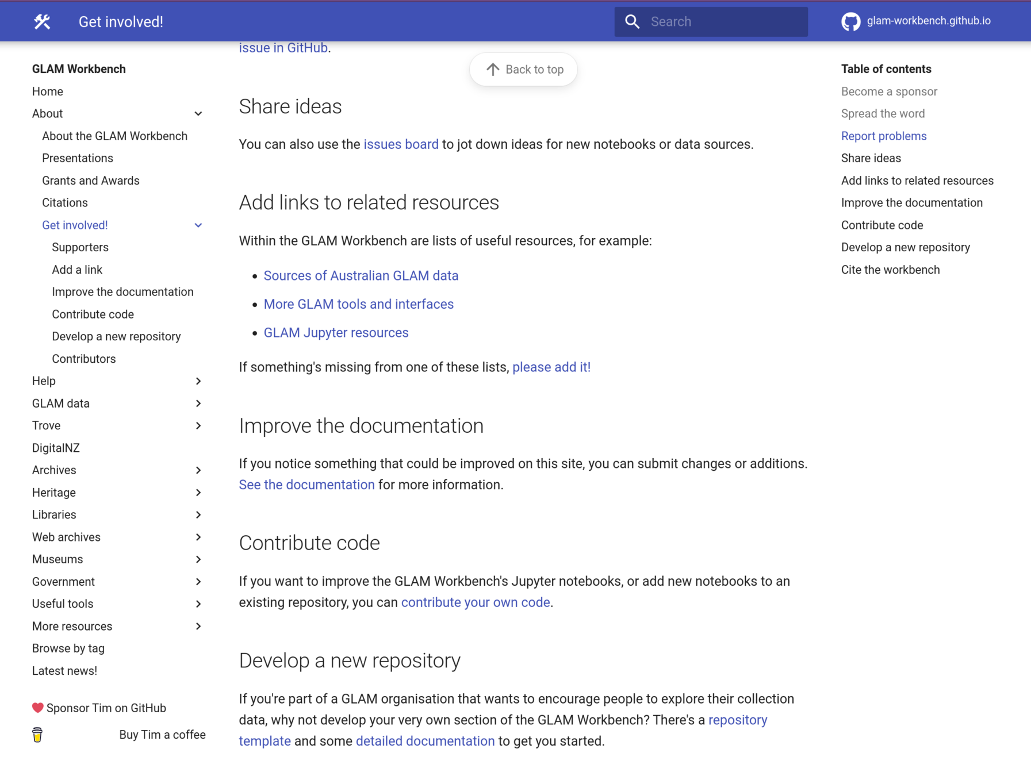Click the Back to top button
The width and height of the screenshot is (1031, 776).
(x=523, y=70)
